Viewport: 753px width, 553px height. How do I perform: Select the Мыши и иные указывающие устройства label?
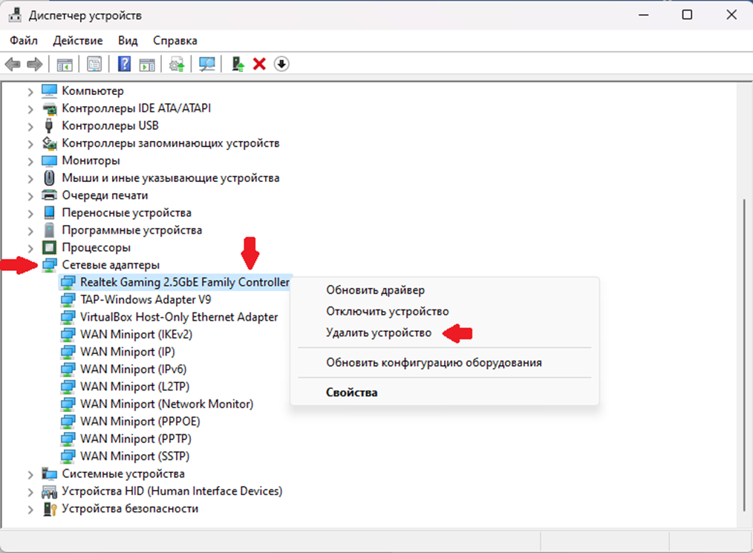tap(171, 177)
